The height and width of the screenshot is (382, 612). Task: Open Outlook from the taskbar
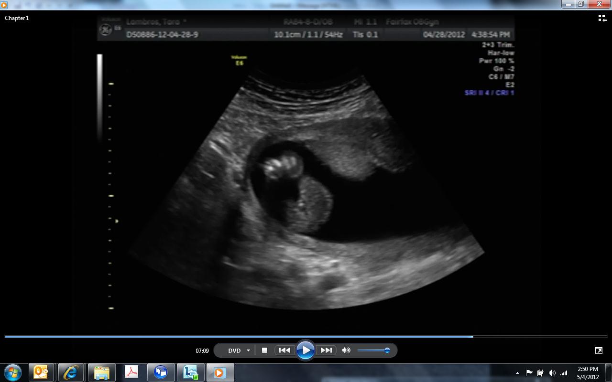(41, 372)
